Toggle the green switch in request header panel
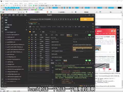Screen dimensions: 123x92 point(89,35)
